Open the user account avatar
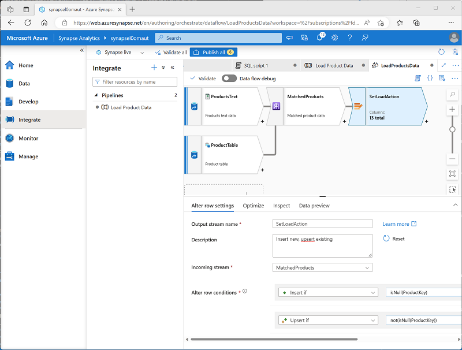This screenshot has width=462, height=350. (x=454, y=38)
